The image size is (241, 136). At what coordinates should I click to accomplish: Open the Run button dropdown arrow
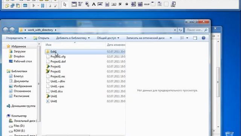(x=38, y=6)
